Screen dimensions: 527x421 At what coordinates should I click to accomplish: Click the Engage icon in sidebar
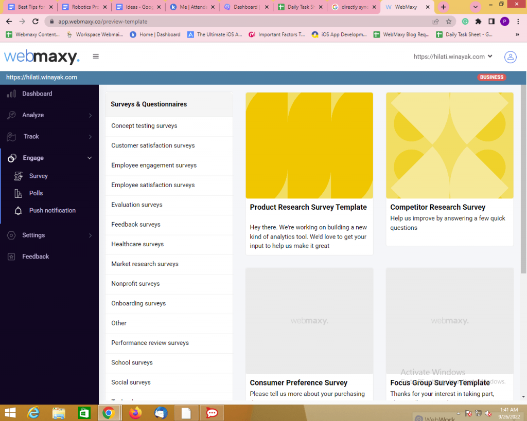tap(12, 158)
